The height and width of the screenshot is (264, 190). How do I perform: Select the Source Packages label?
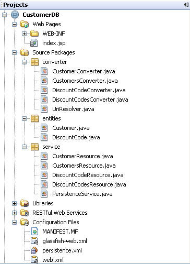click(x=54, y=52)
